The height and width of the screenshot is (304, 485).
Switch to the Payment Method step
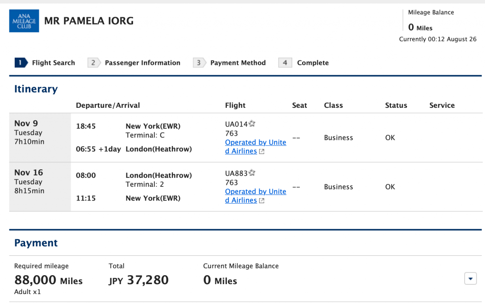(238, 62)
